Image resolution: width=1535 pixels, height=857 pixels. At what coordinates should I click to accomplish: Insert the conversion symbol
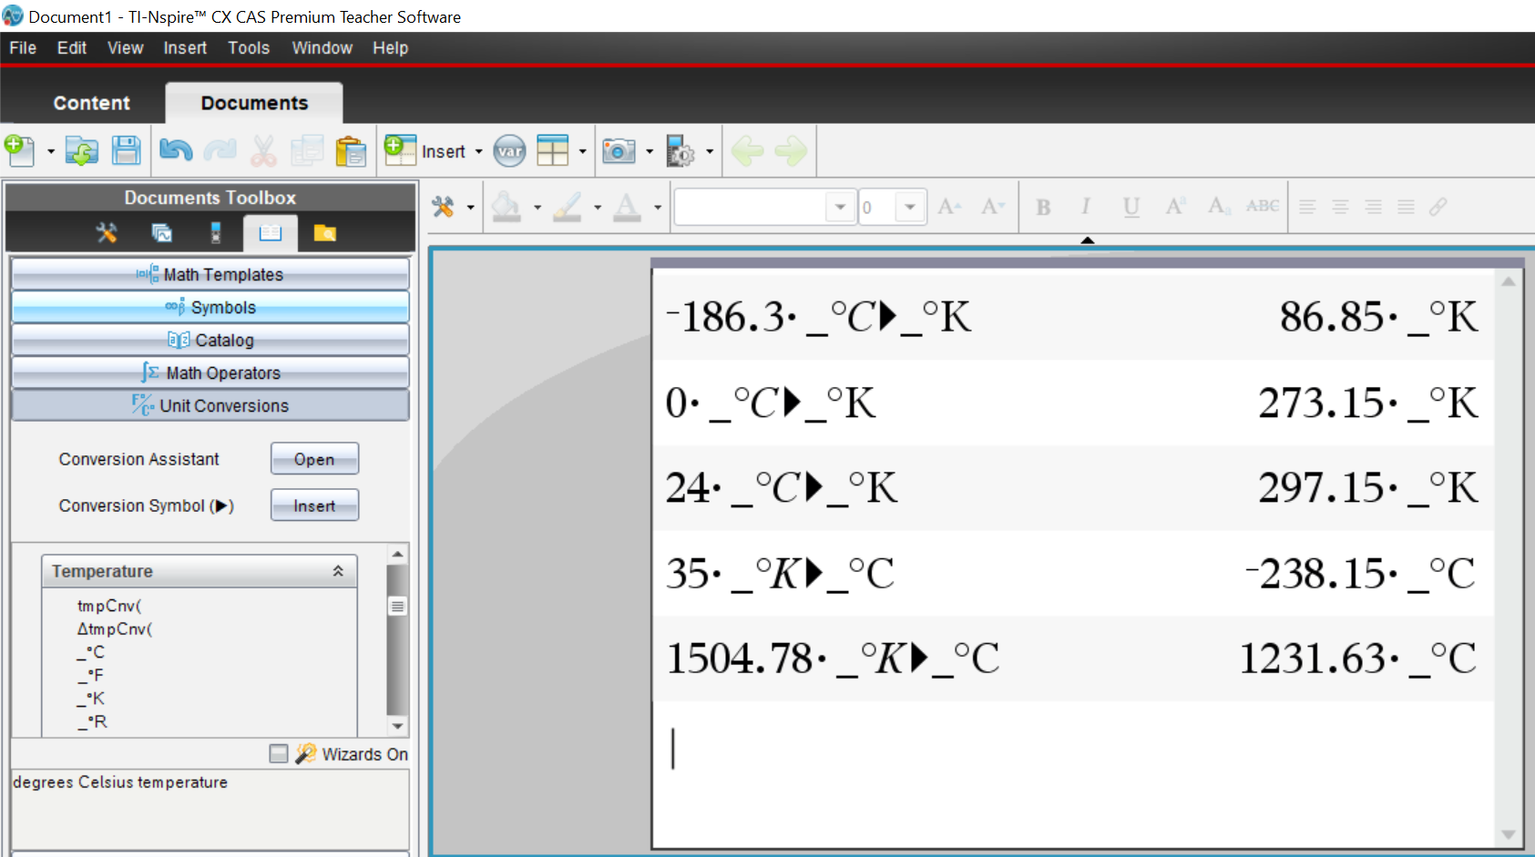point(314,505)
